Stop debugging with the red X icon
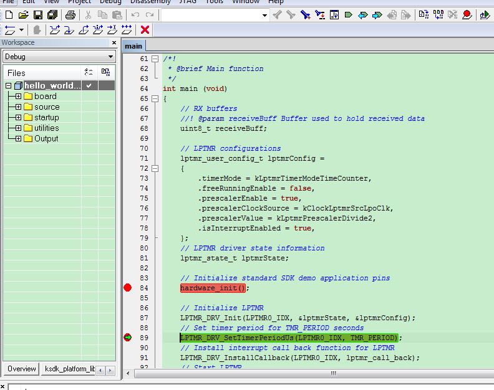Viewport: 494px width, 390px height. (145, 29)
